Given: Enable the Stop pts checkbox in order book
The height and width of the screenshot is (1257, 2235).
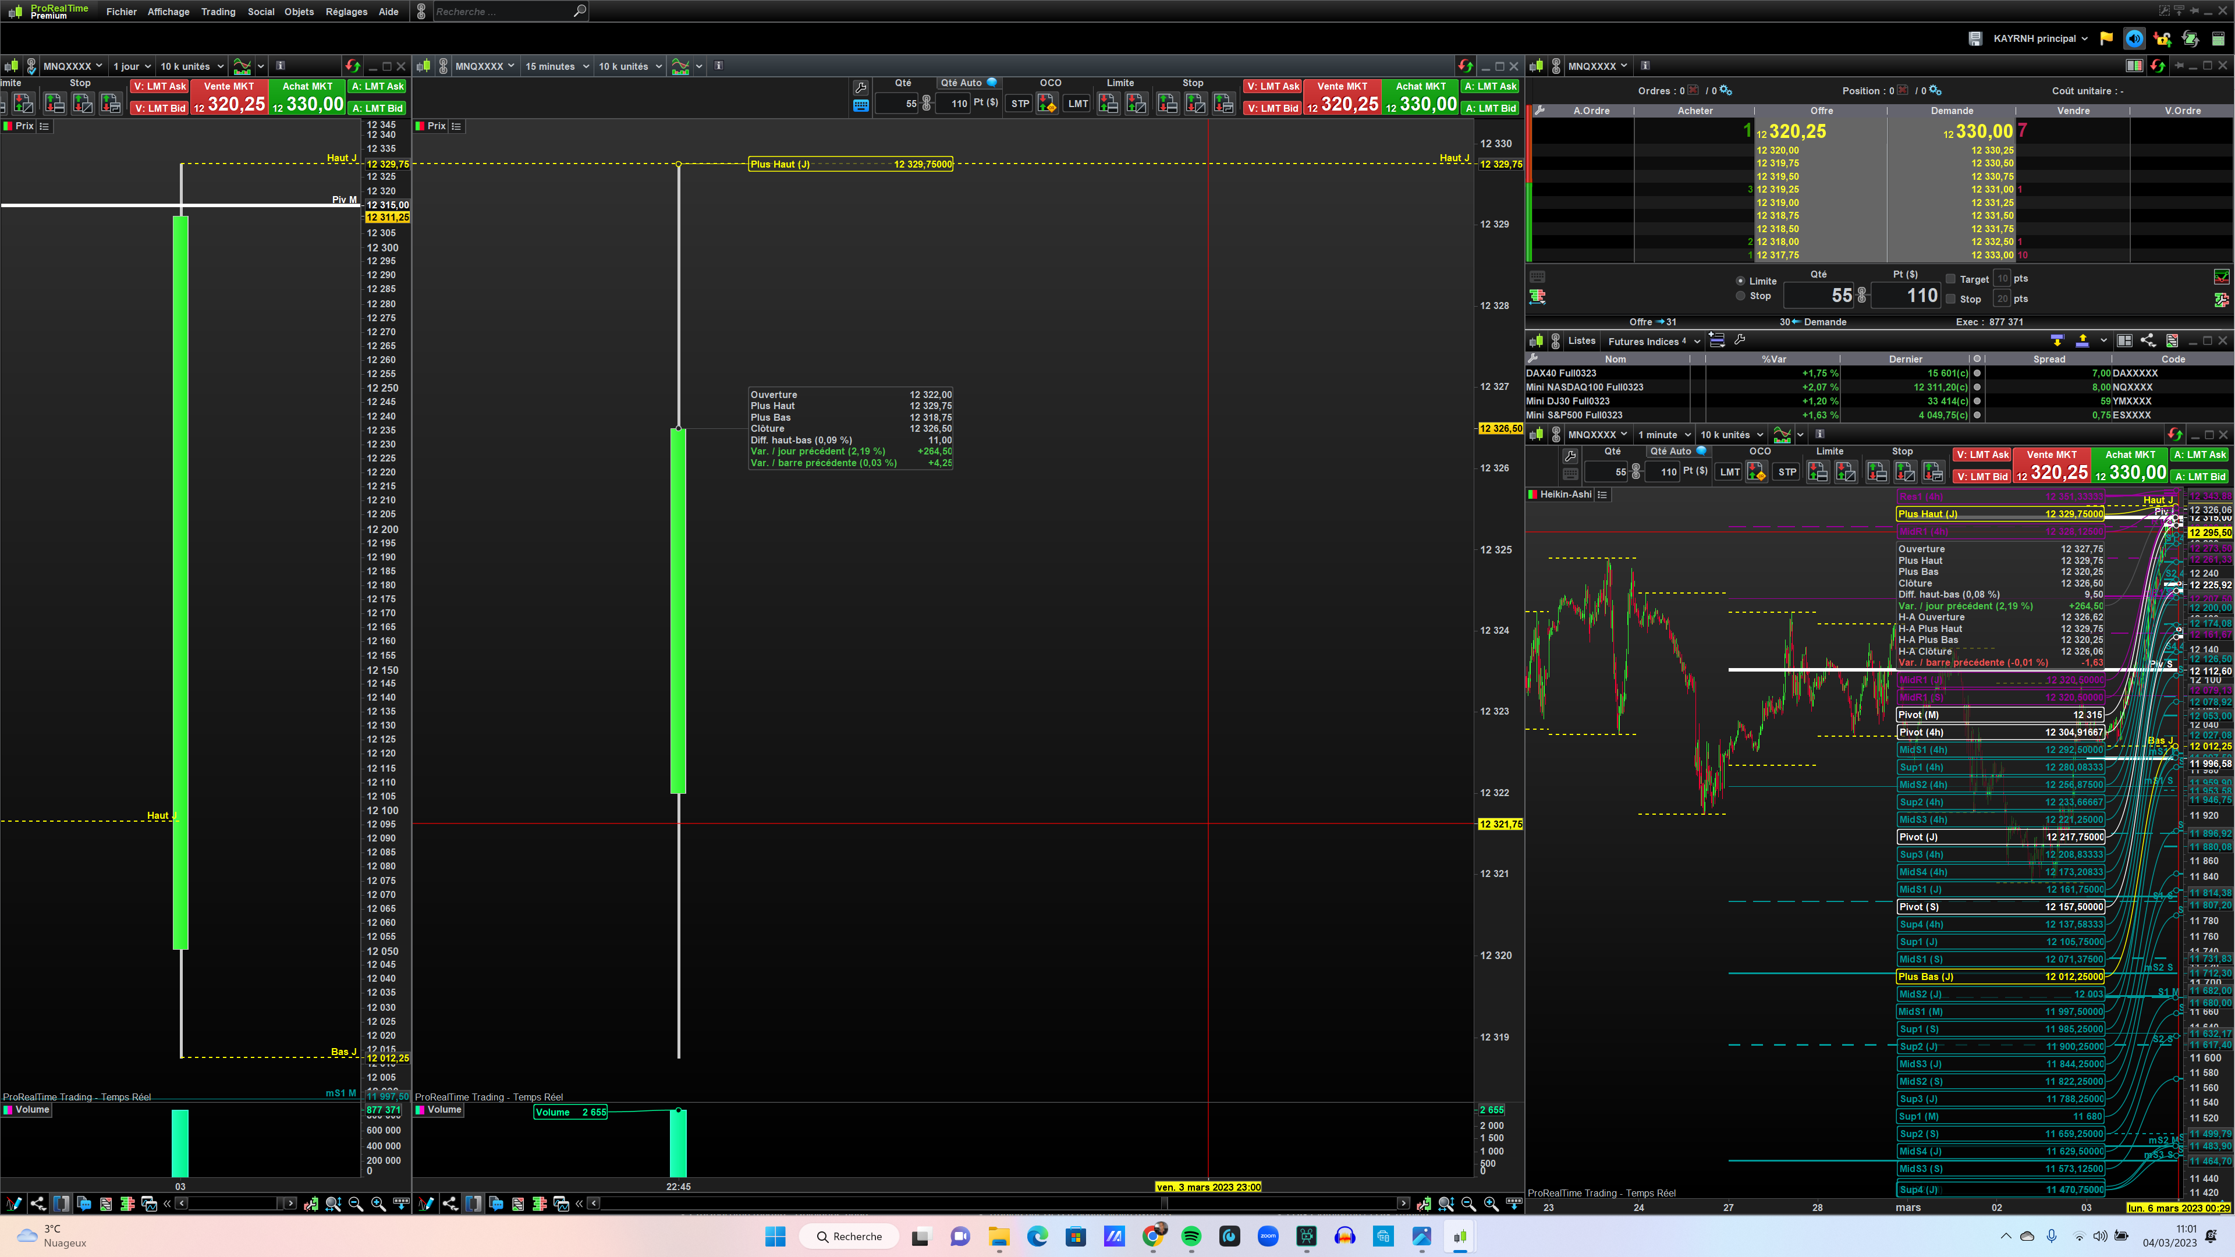Looking at the screenshot, I should pyautogui.click(x=1950, y=299).
